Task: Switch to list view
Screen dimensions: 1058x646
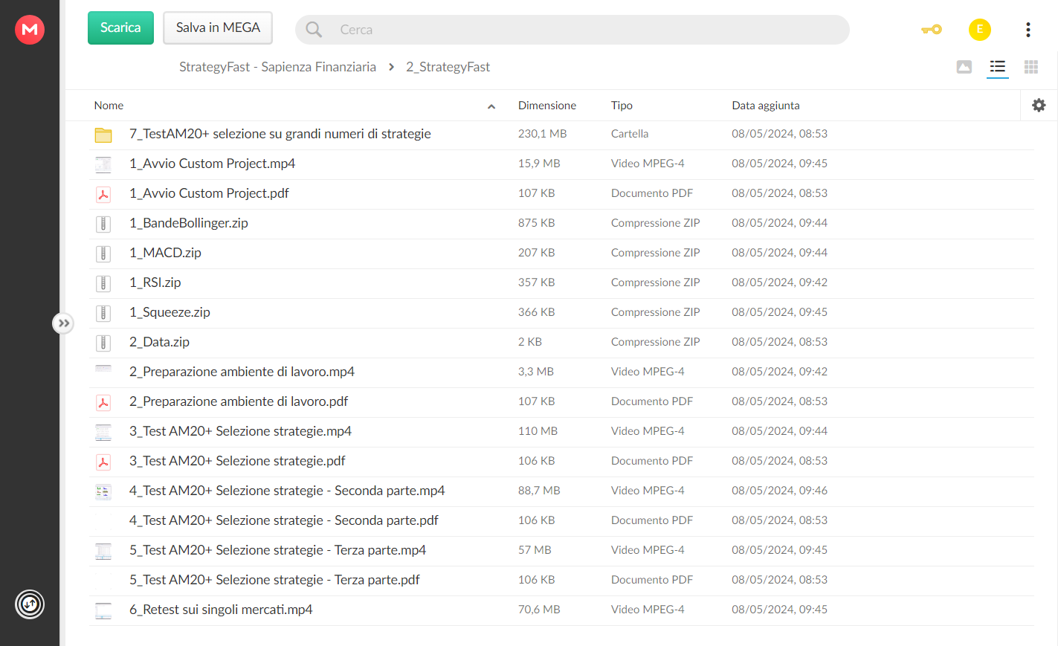Action: [x=997, y=67]
